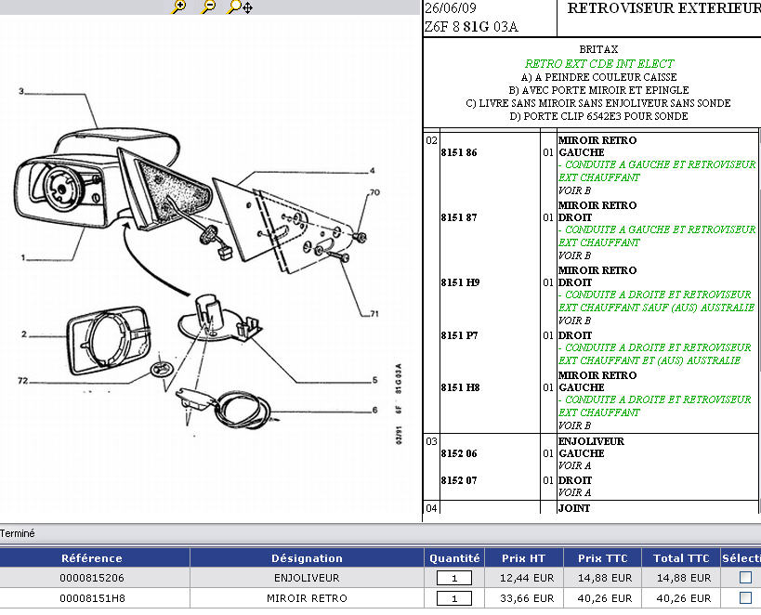
Task: Select enjoliveur gauche reference 8152 06
Action: 459,453
